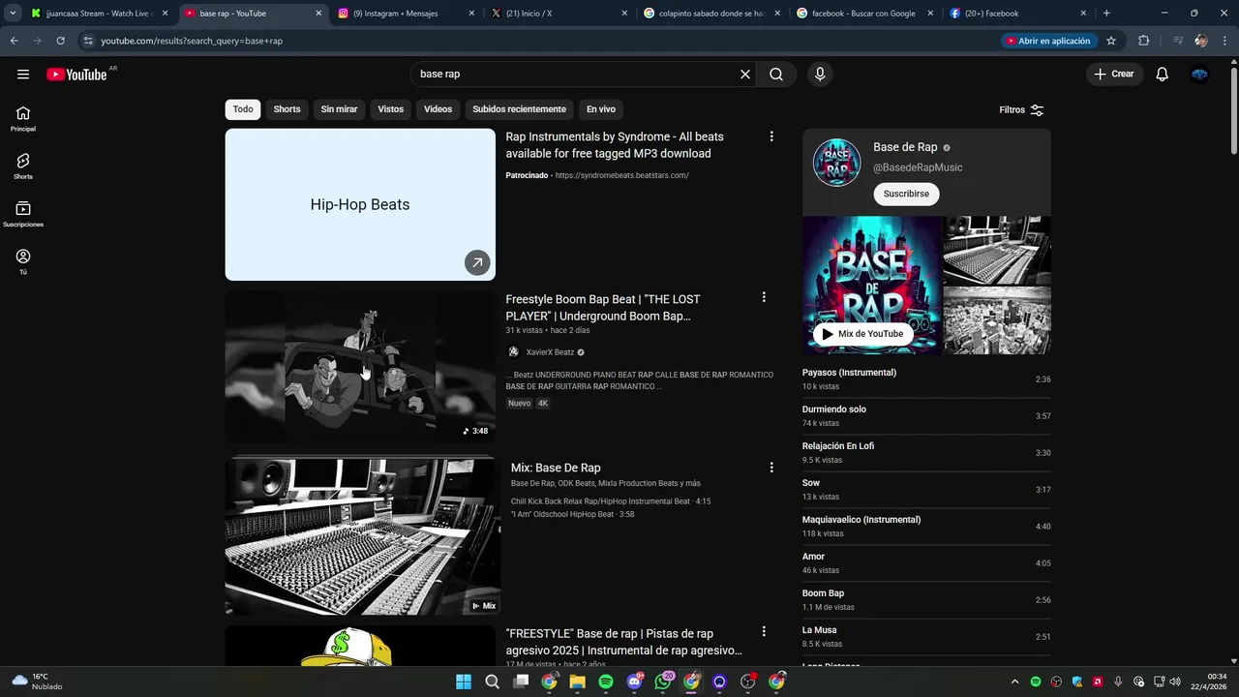Play the Mix de YouTube button
This screenshot has width=1239, height=697.
coord(862,334)
